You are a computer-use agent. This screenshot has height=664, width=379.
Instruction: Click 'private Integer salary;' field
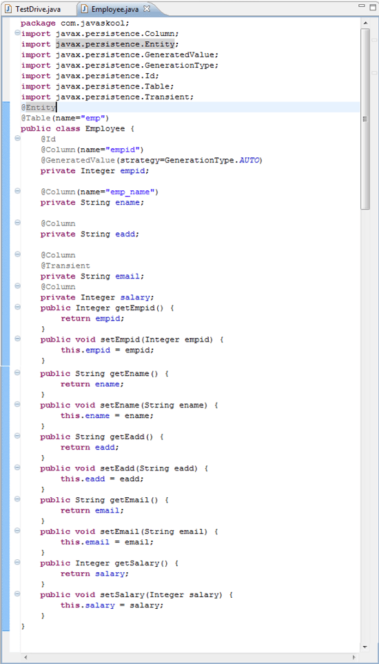coord(97,297)
